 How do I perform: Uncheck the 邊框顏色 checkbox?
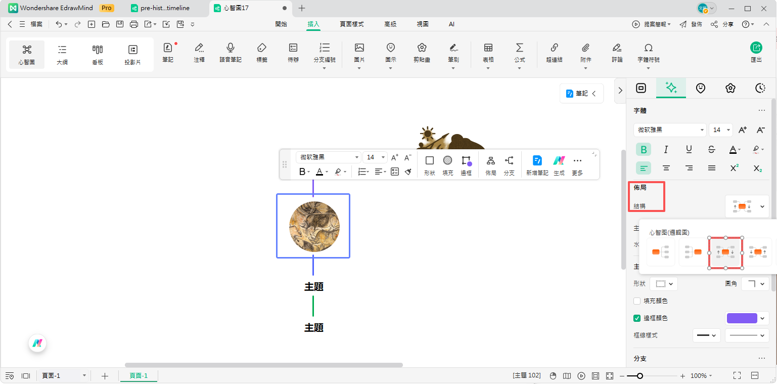(637, 318)
